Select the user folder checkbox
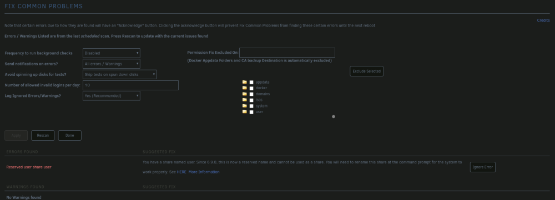Viewport: 555px width, 200px height. 251,112
